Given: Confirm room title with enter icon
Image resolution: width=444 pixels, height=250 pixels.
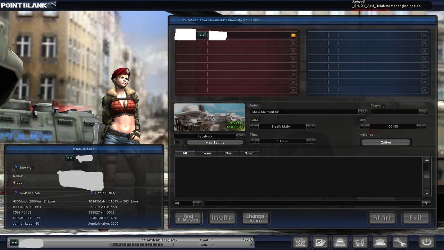Looking at the screenshot, I should [362, 112].
